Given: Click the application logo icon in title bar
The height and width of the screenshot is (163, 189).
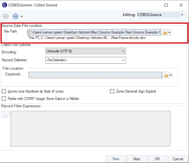Looking at the screenshot, I should click(4, 5).
